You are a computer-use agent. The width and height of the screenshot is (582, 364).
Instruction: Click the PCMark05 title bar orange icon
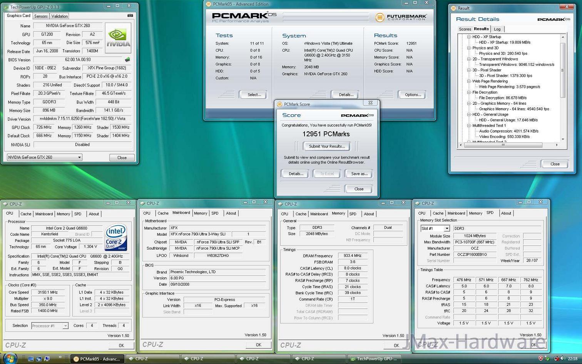click(209, 4)
